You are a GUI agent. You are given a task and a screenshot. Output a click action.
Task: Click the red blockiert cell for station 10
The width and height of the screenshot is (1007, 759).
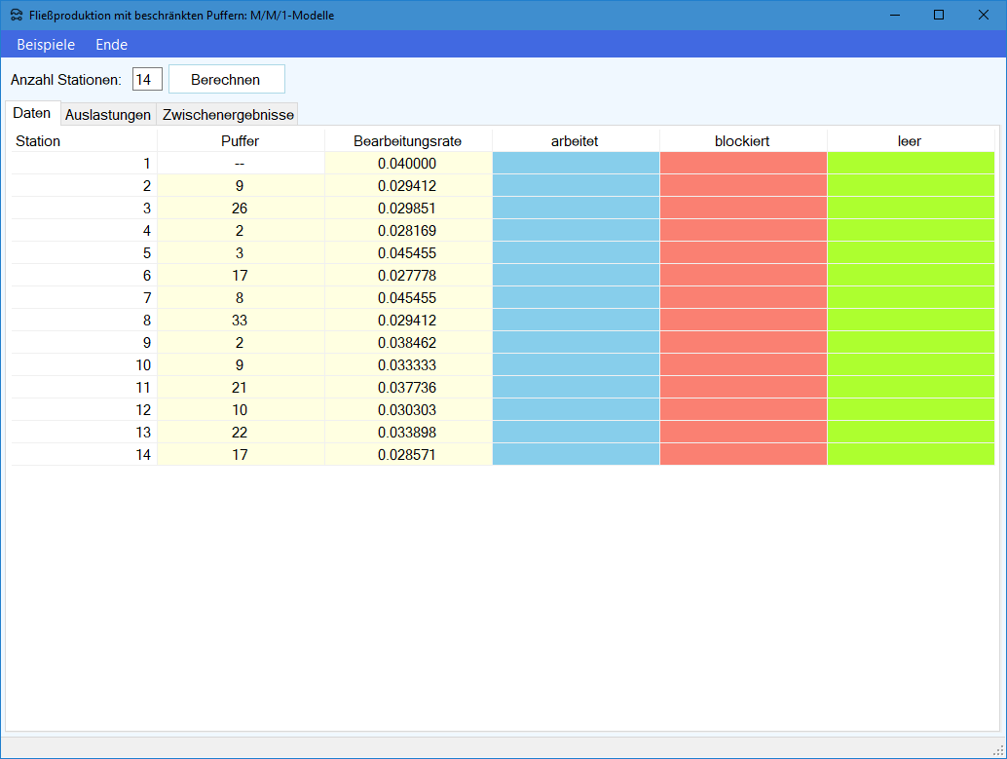(x=743, y=365)
